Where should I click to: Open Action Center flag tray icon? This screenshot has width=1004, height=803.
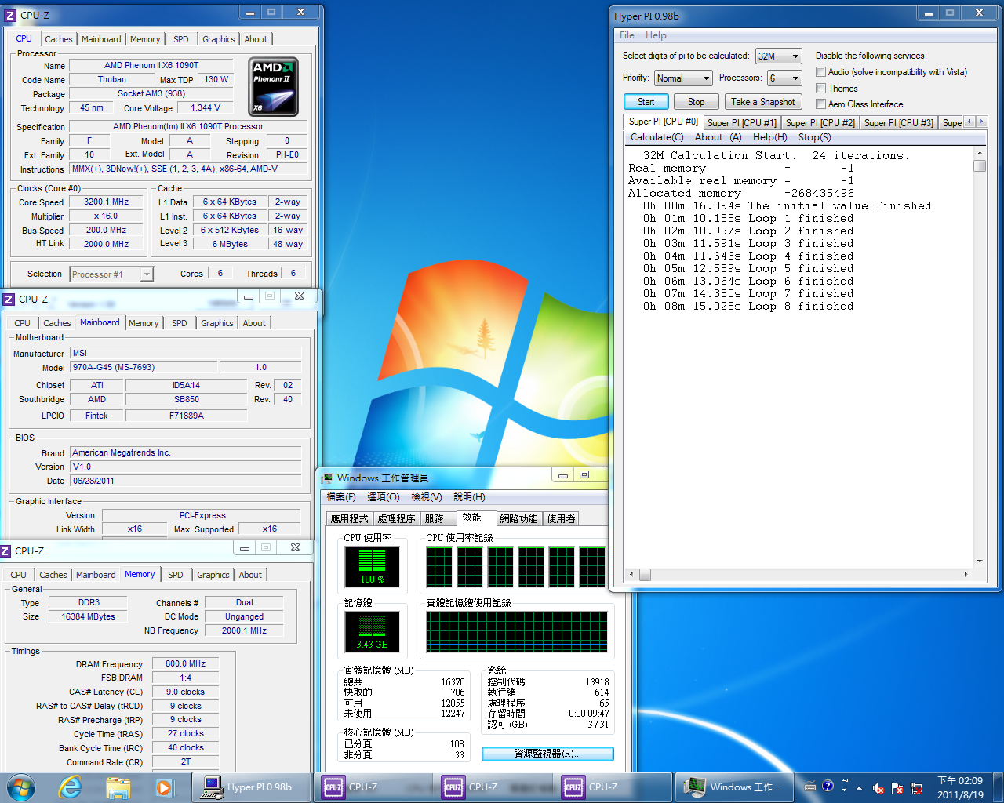[x=897, y=788]
